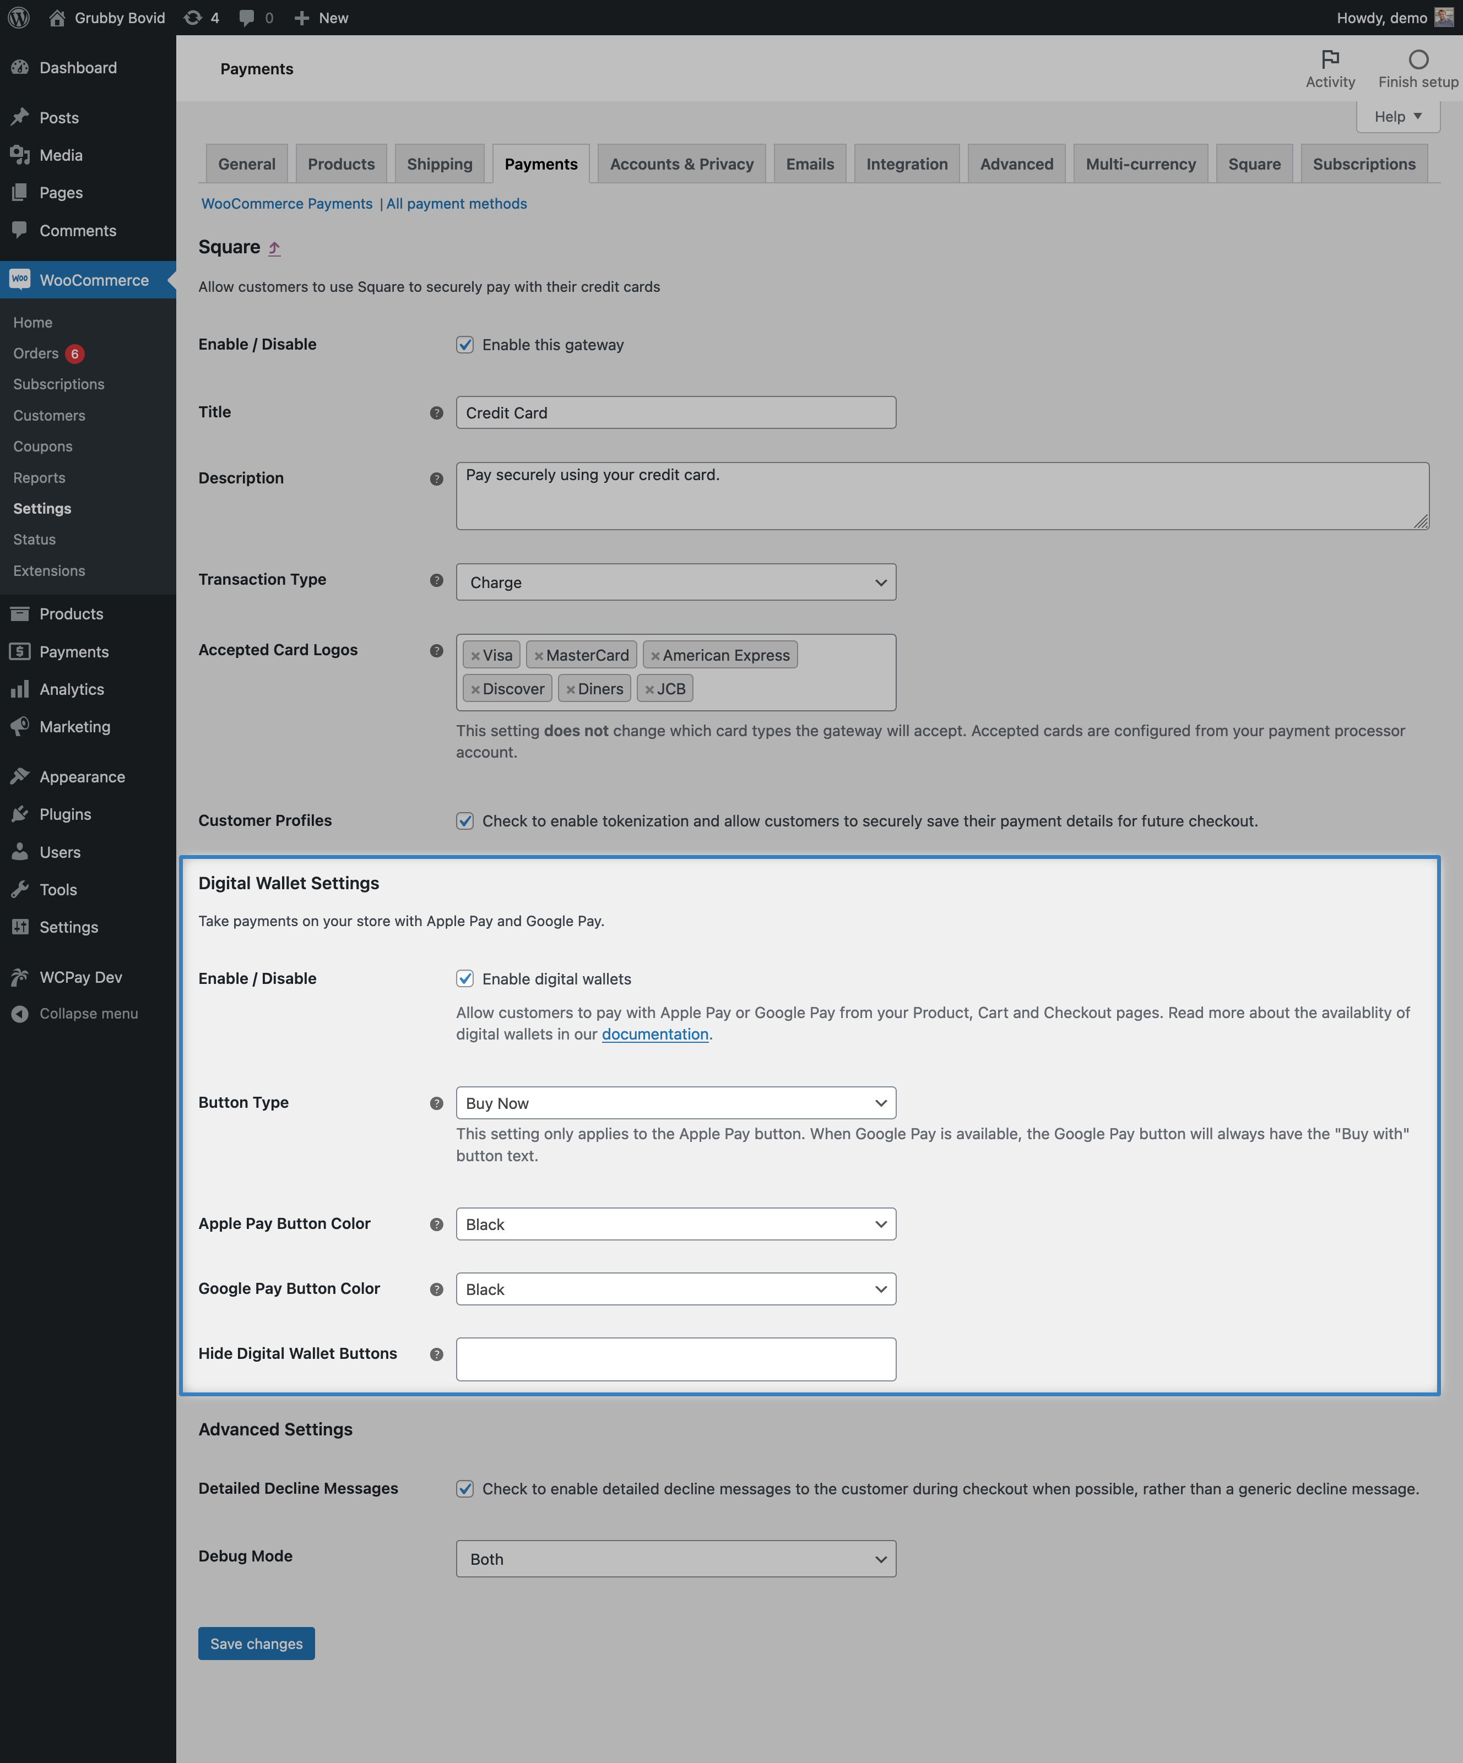Open the Transaction Type dropdown
Viewport: 1463px width, 1763px height.
[x=675, y=582]
